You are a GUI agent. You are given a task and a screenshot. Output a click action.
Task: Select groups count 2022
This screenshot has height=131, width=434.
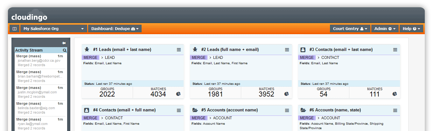click(107, 94)
